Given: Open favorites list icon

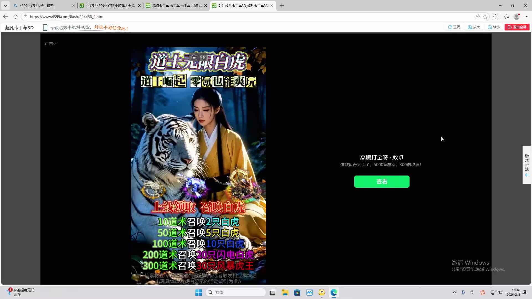Looking at the screenshot, I should (x=507, y=17).
